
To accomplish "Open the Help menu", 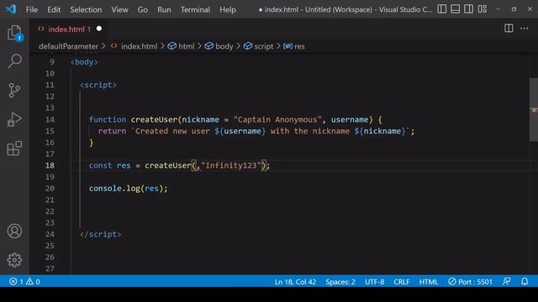I will click(228, 9).
